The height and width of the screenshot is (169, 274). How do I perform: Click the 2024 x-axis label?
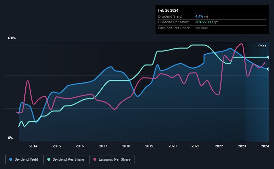click(x=265, y=146)
